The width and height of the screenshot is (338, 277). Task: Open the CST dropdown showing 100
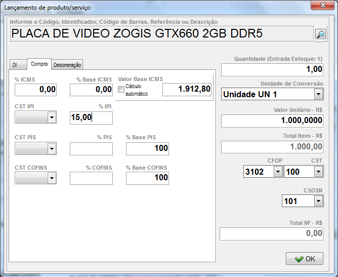[x=318, y=172]
